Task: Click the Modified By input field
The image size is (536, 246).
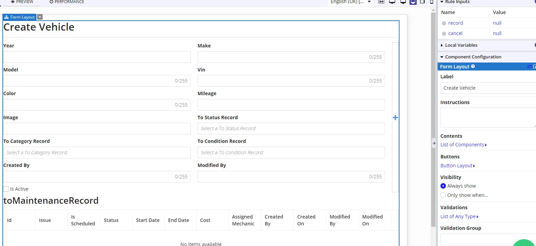Action: click(291, 177)
